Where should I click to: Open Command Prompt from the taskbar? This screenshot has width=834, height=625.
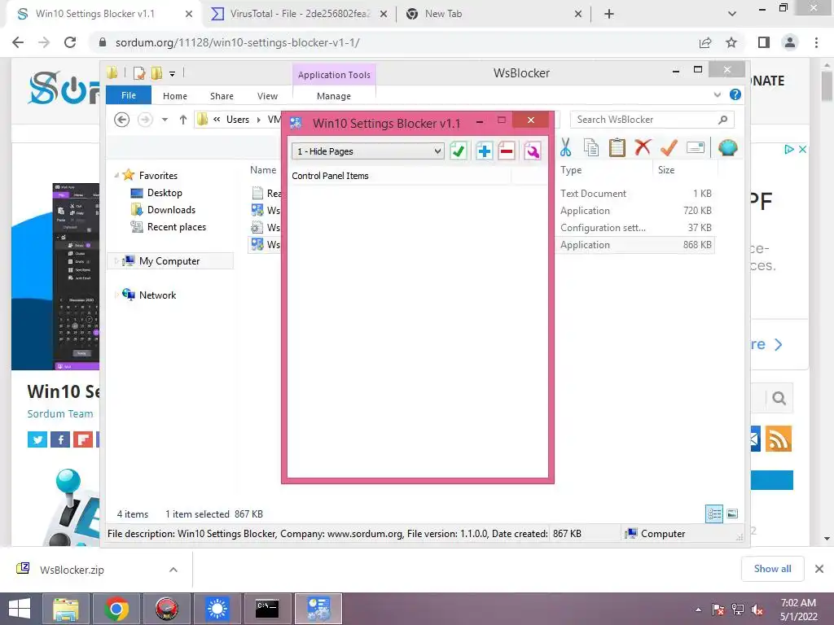267,609
